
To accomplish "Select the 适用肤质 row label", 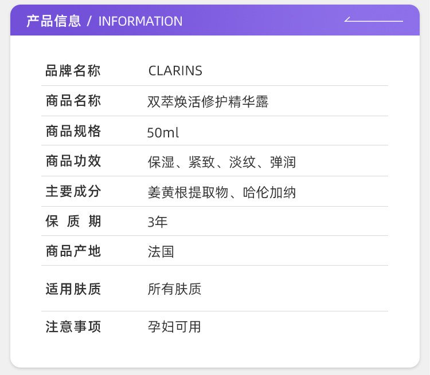I will (x=73, y=289).
